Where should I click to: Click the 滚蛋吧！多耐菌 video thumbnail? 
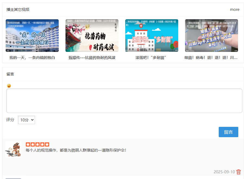(152, 36)
